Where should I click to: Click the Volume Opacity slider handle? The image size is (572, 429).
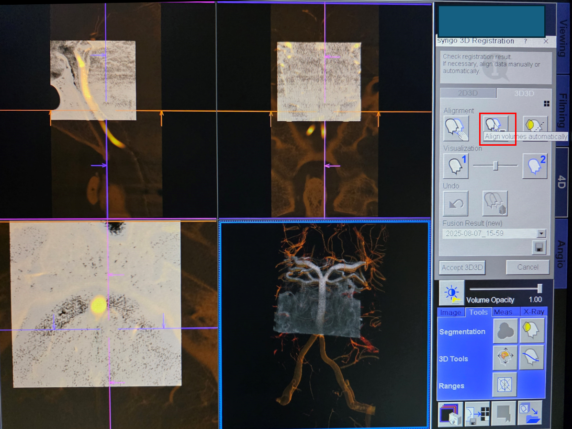click(x=540, y=288)
